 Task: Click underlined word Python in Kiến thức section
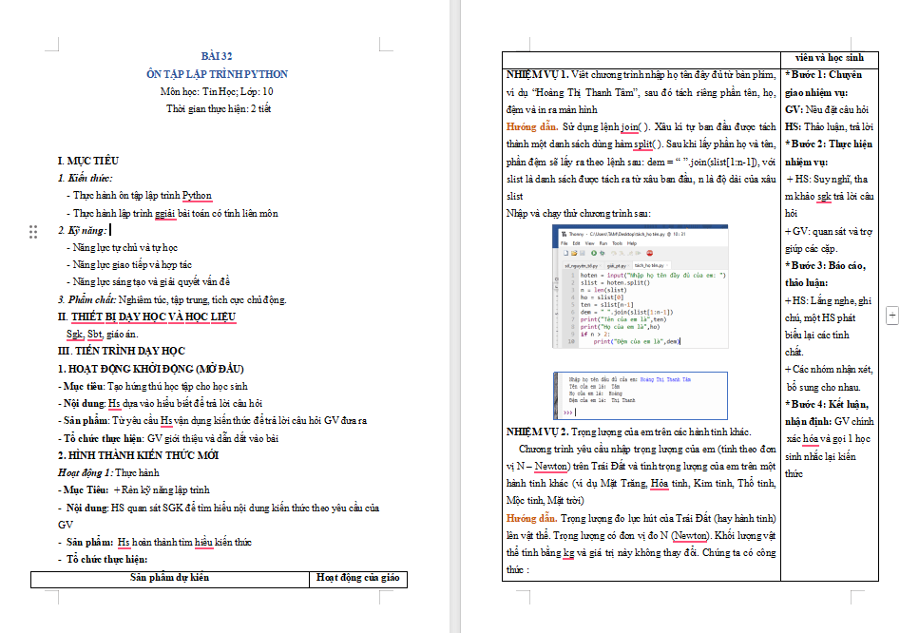coord(197,196)
